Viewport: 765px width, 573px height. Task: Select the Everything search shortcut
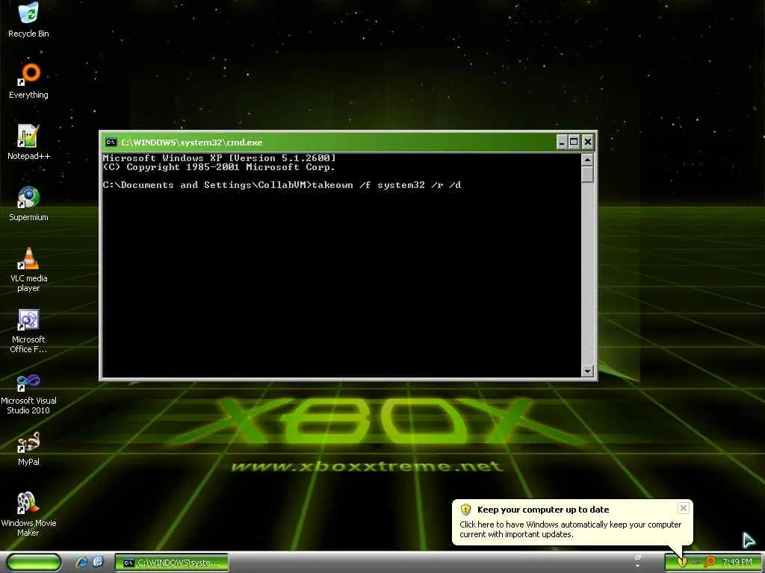(28, 81)
